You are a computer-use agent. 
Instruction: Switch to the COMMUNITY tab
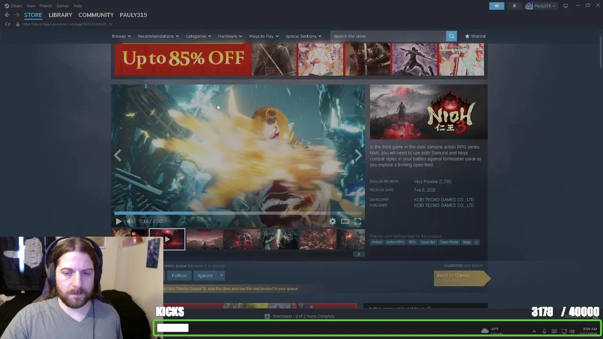pyautogui.click(x=96, y=15)
